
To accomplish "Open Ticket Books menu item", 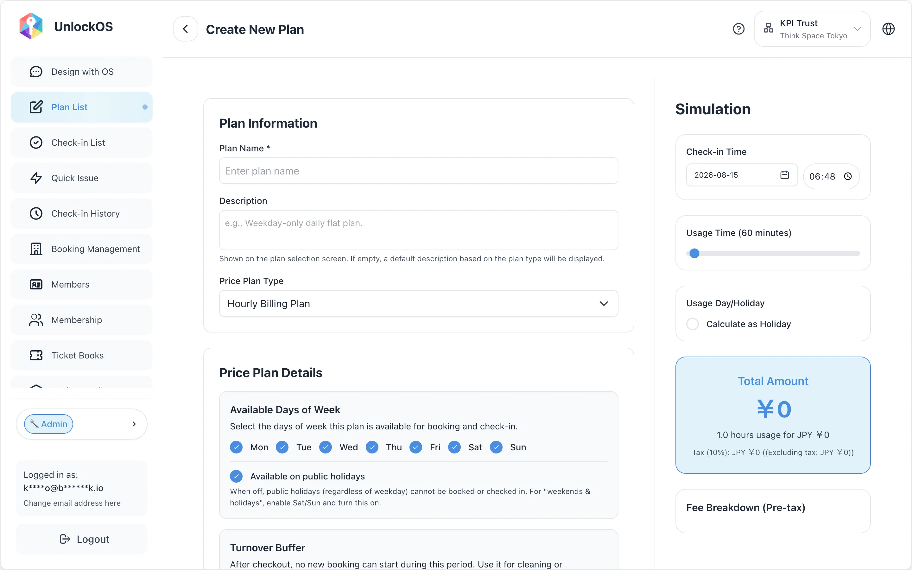I will (x=82, y=355).
